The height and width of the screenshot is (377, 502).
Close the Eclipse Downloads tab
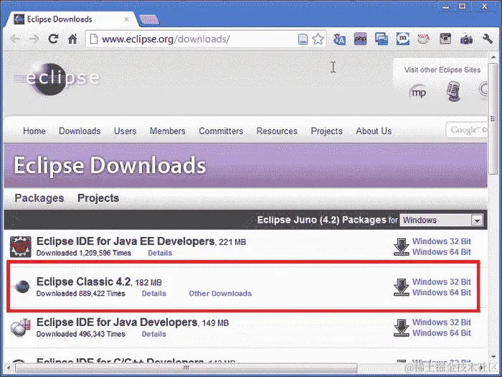(127, 19)
